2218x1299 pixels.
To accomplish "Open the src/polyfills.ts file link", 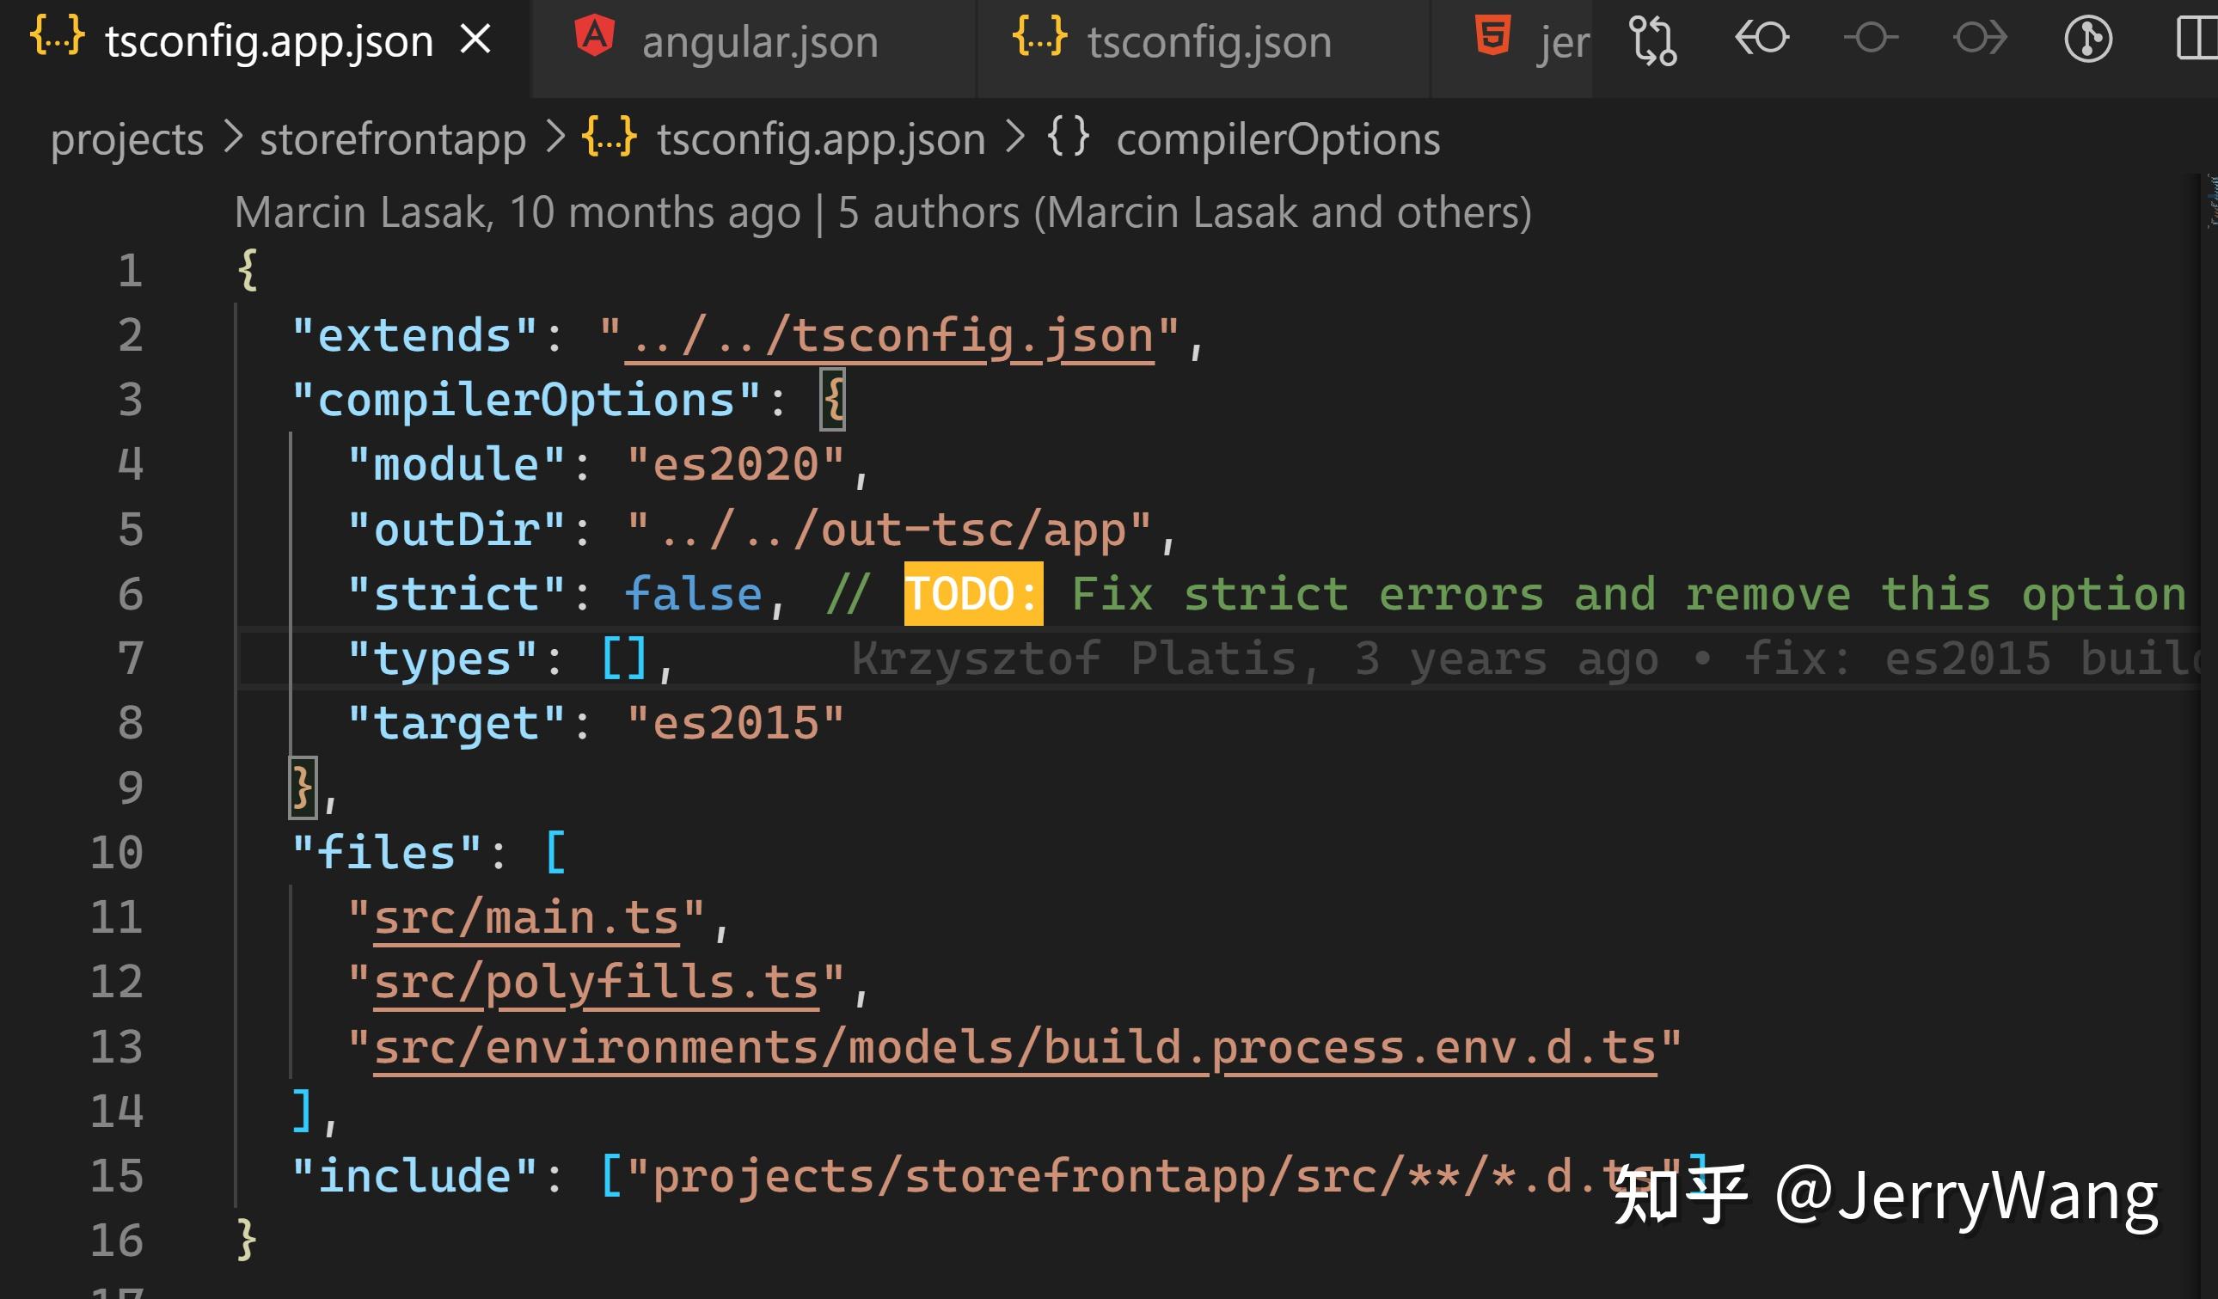I will coord(597,981).
